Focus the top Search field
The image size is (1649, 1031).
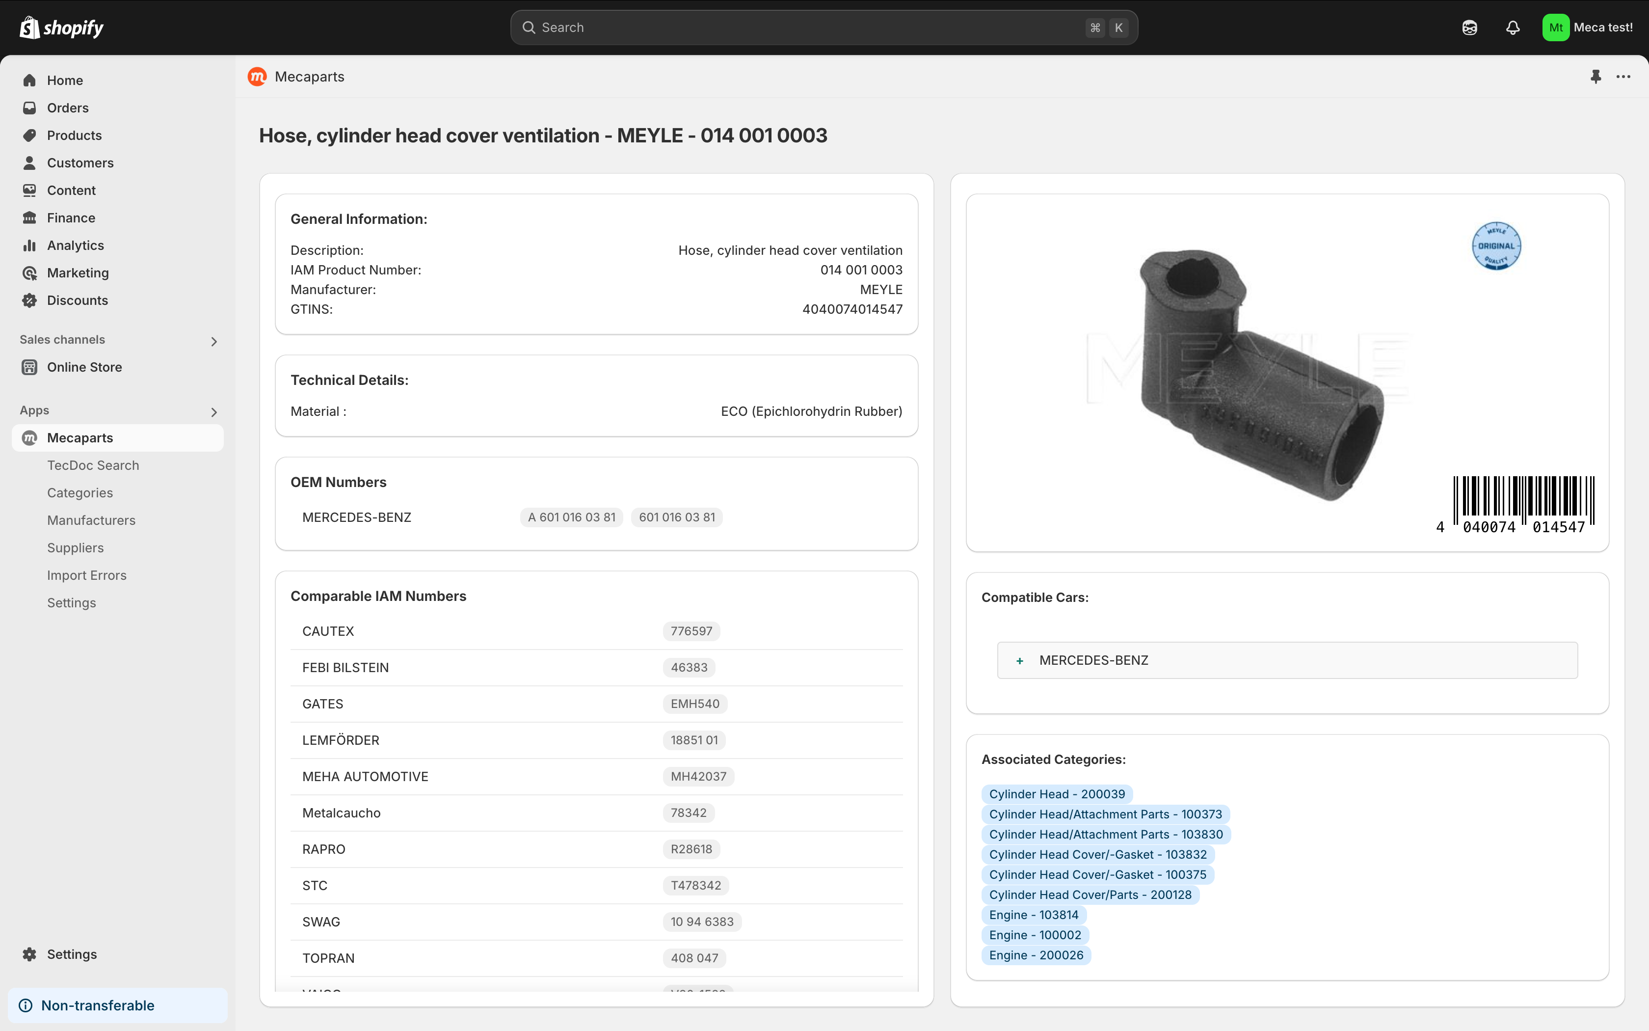824,27
